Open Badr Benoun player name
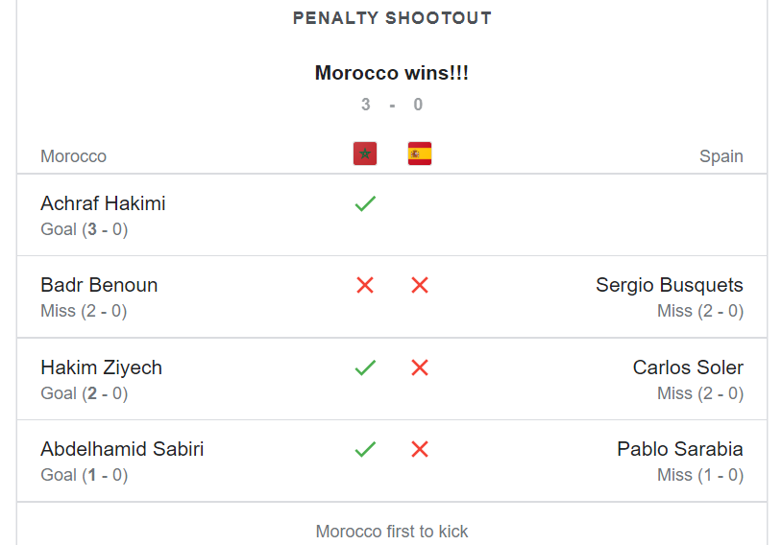Viewport: 782px width, 545px height. 99,285
